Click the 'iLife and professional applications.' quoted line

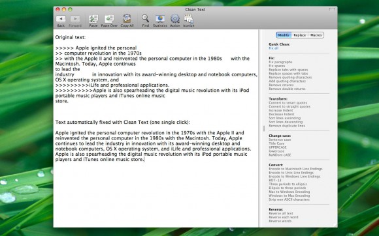point(112,85)
